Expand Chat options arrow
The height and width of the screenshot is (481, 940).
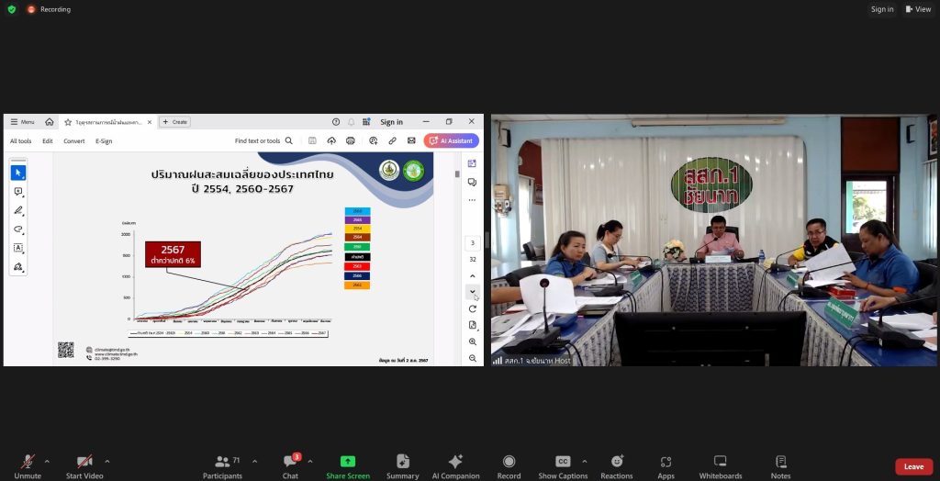[x=310, y=461]
